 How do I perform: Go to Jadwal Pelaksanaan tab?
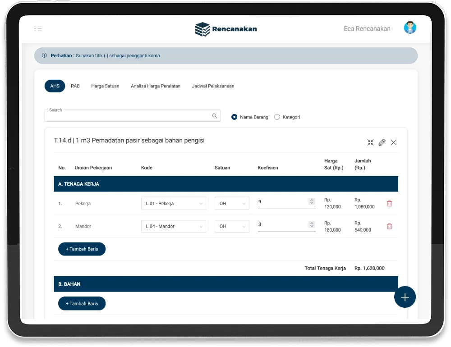click(x=213, y=86)
